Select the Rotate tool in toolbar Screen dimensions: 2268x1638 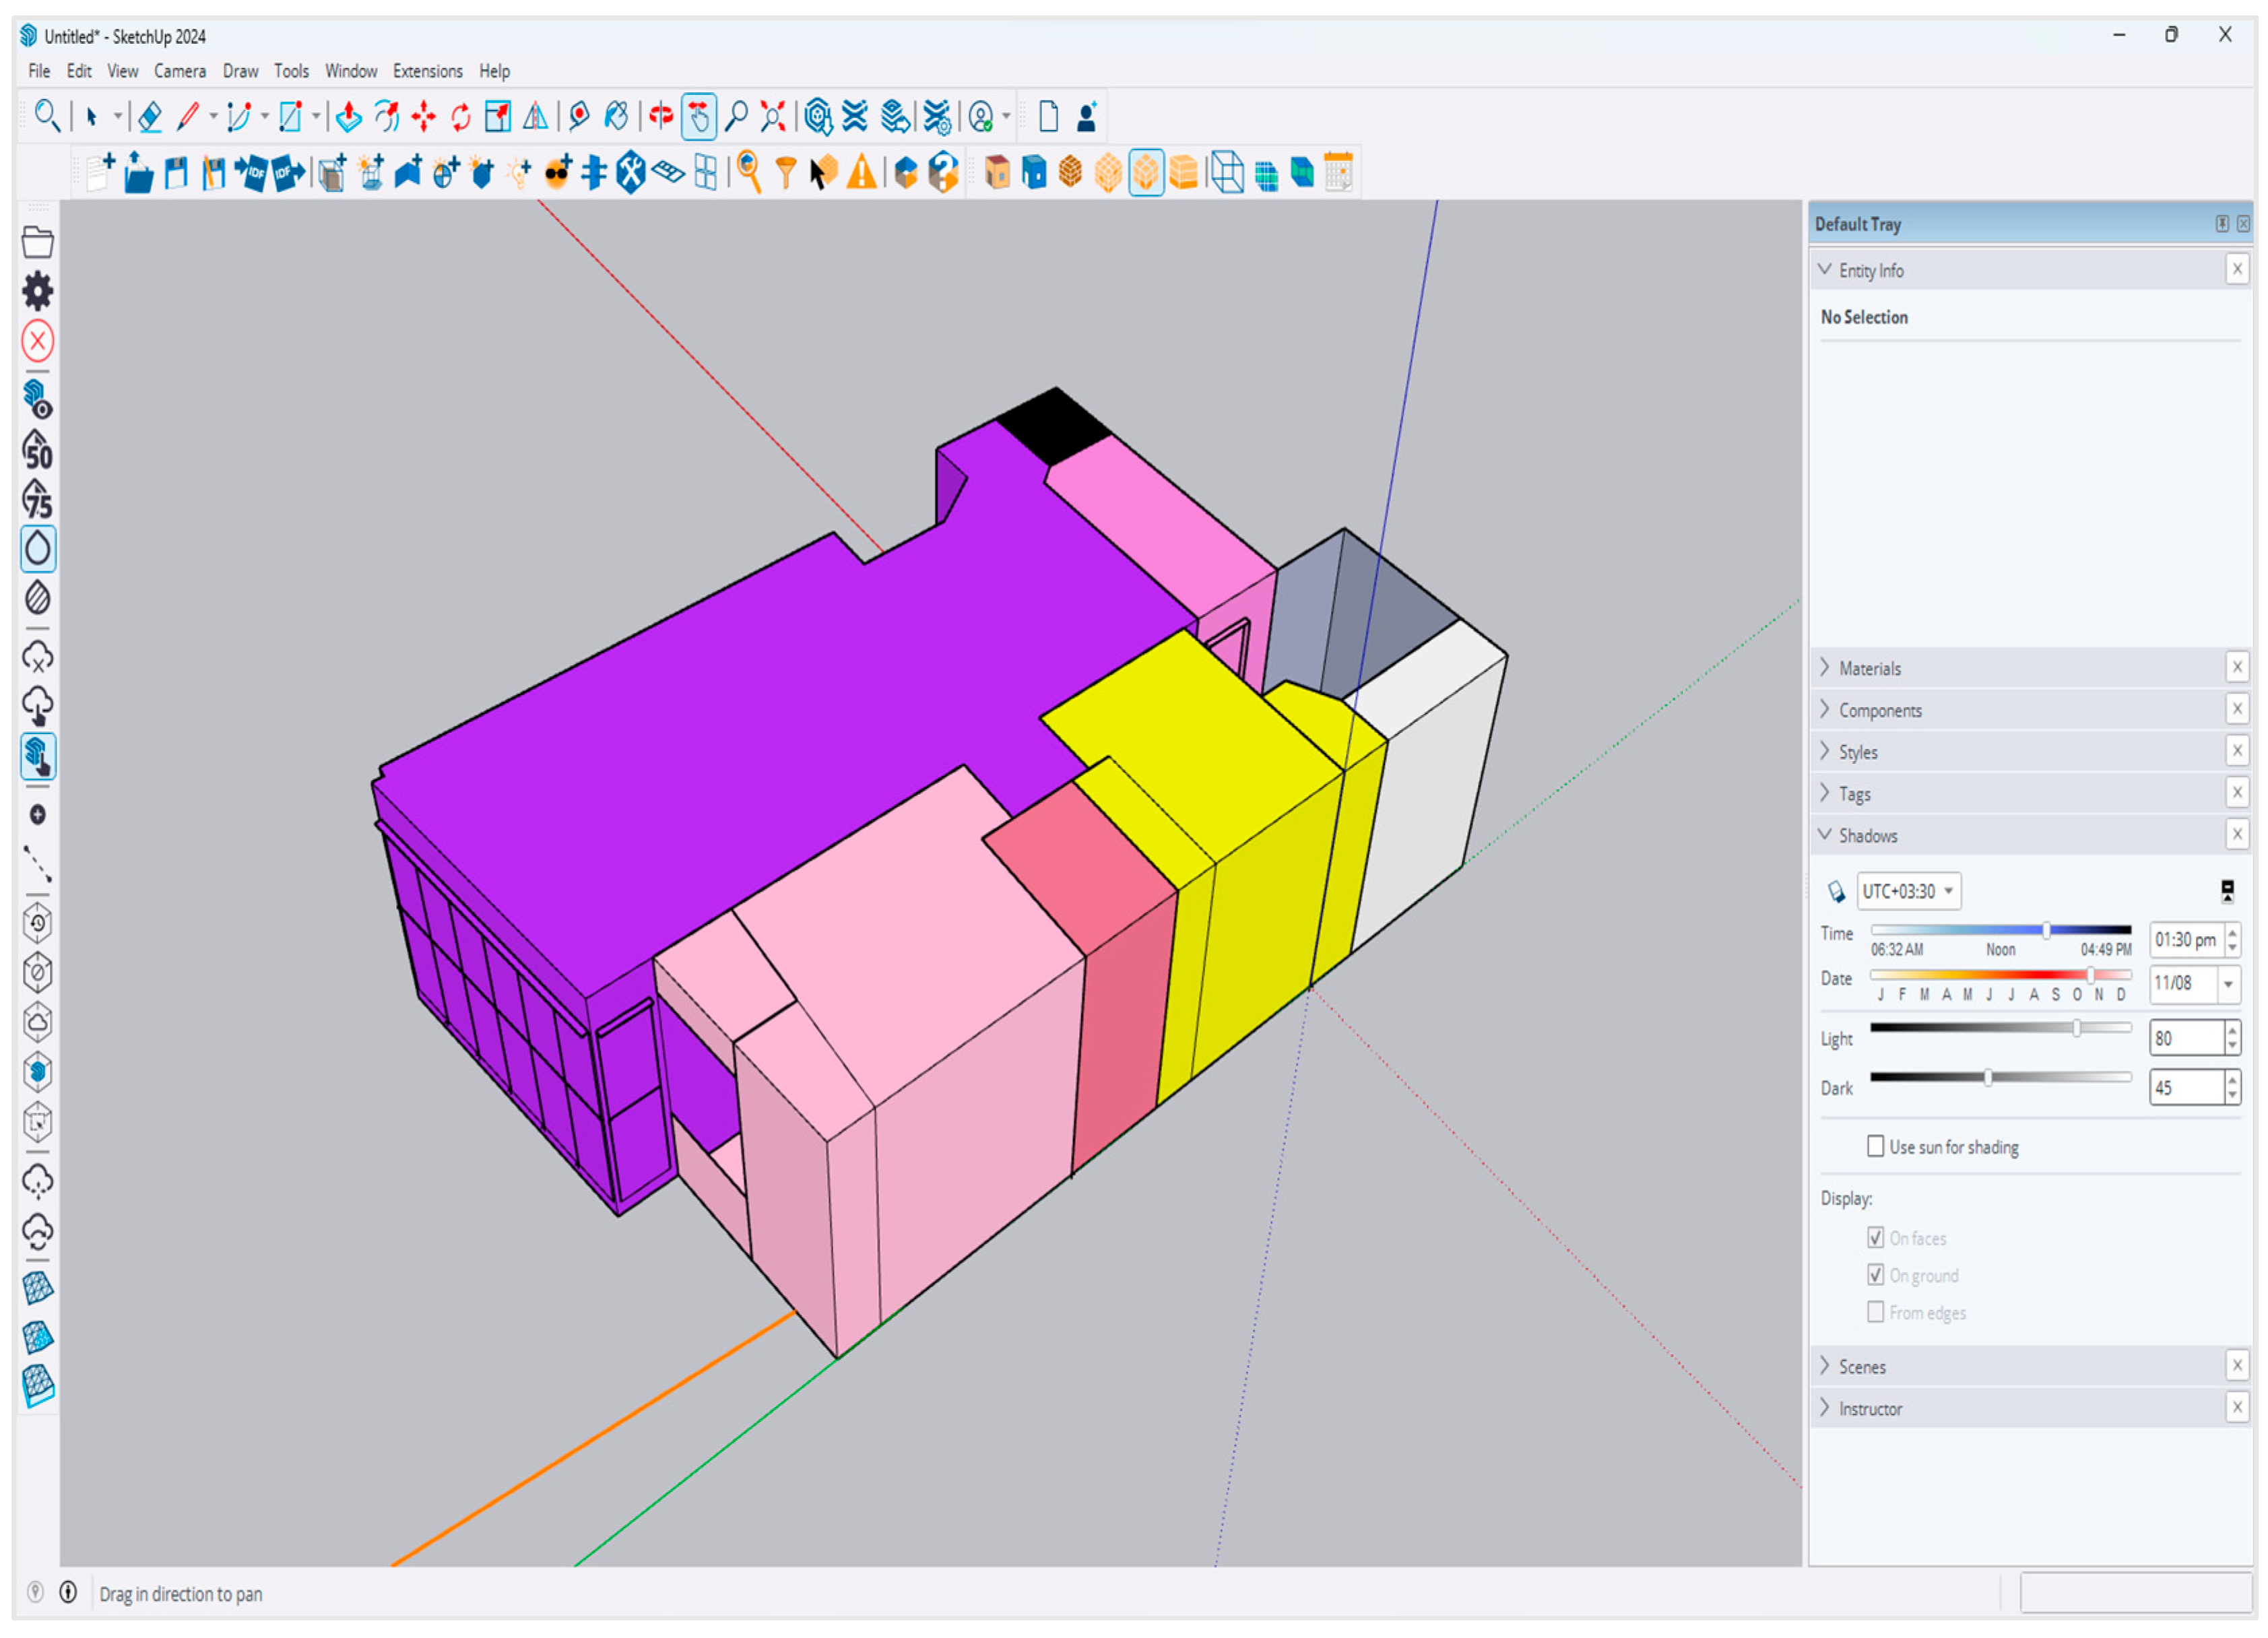460,117
